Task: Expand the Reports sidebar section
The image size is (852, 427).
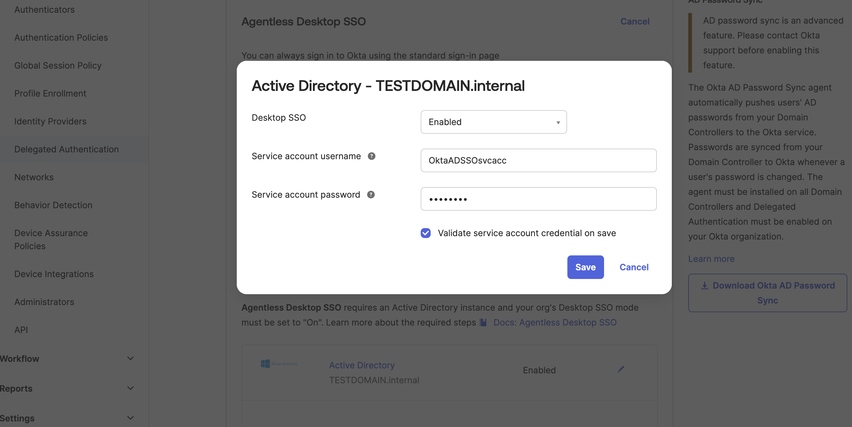Action: (x=130, y=388)
